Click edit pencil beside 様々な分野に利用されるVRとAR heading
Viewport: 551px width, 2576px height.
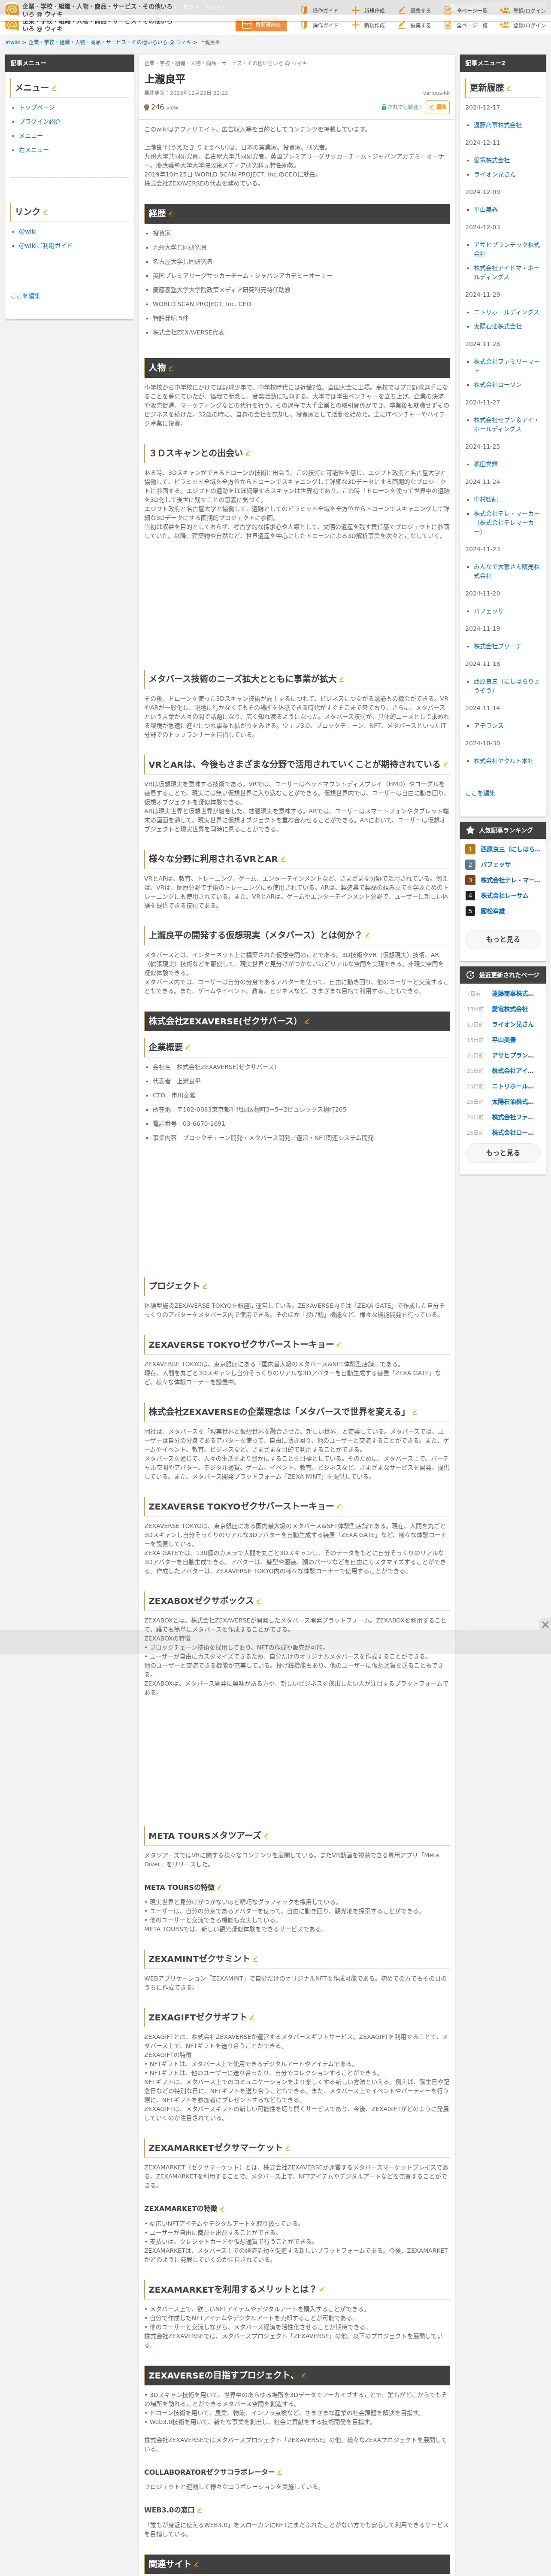coord(283,859)
